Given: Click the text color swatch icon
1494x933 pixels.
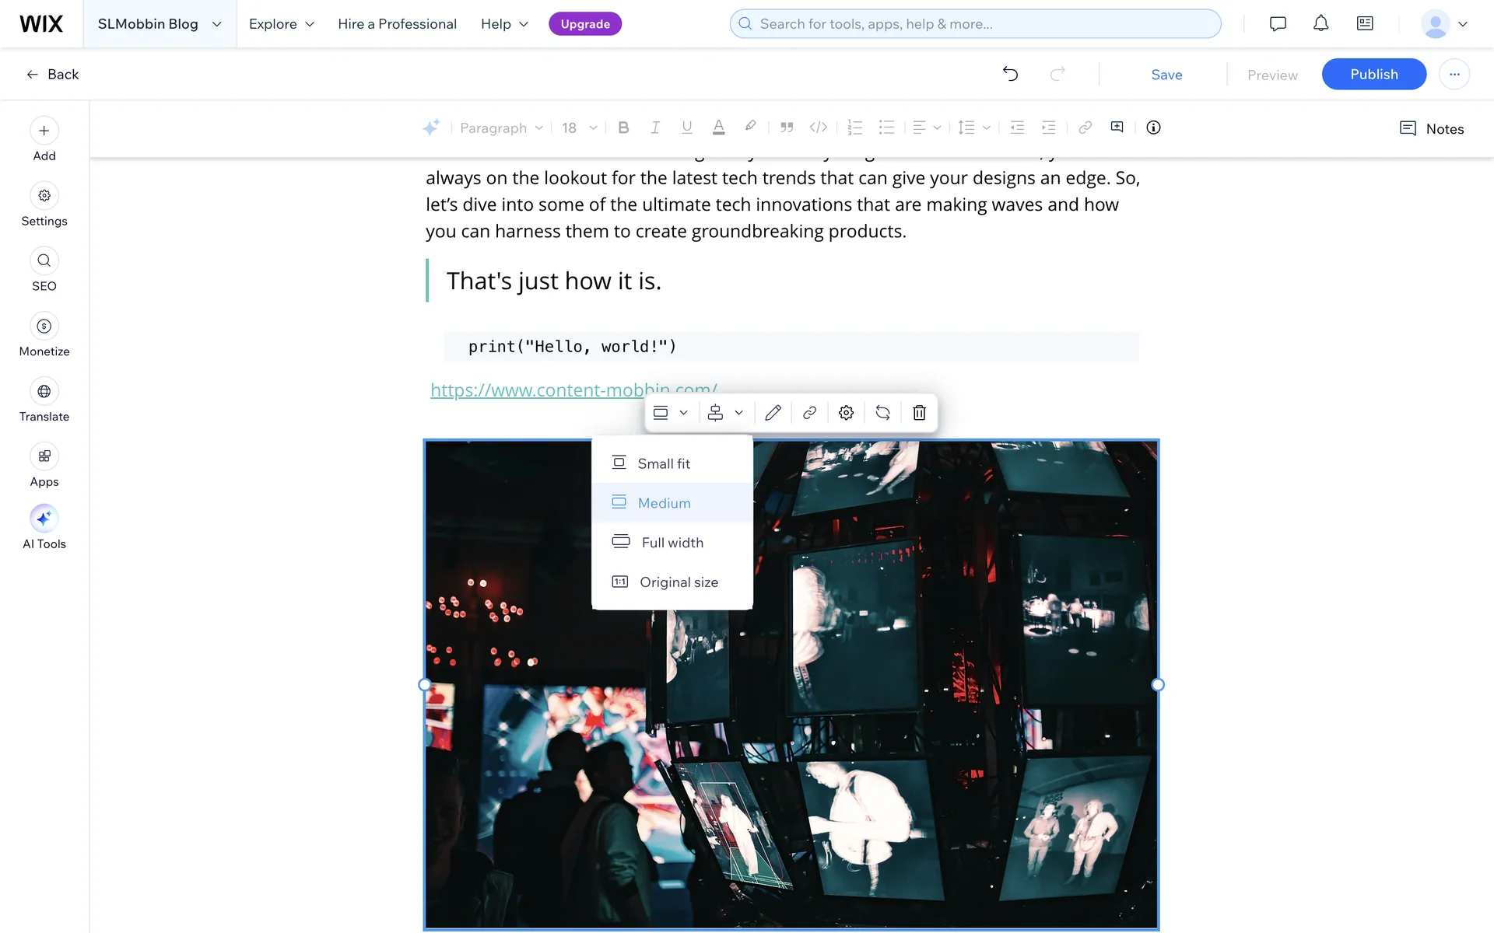Looking at the screenshot, I should coord(718,128).
